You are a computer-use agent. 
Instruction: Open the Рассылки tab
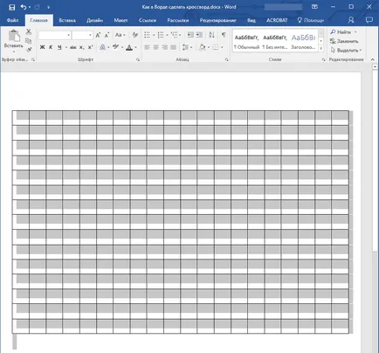pos(178,20)
